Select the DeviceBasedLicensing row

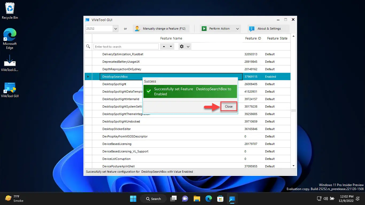click(188, 144)
